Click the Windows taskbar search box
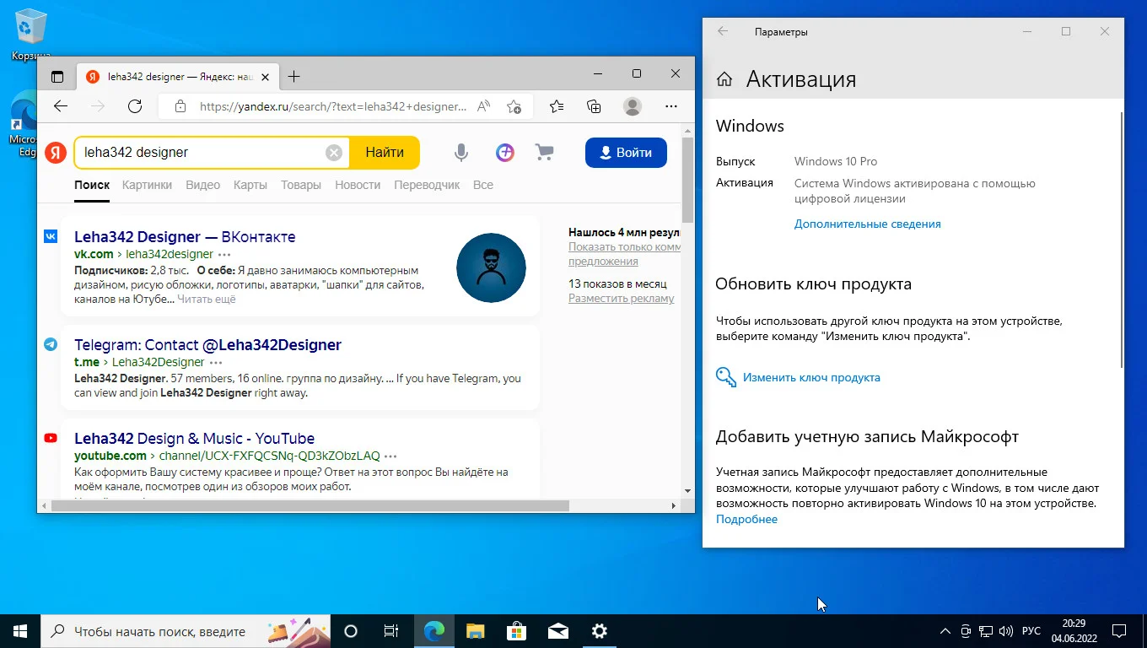 [186, 631]
